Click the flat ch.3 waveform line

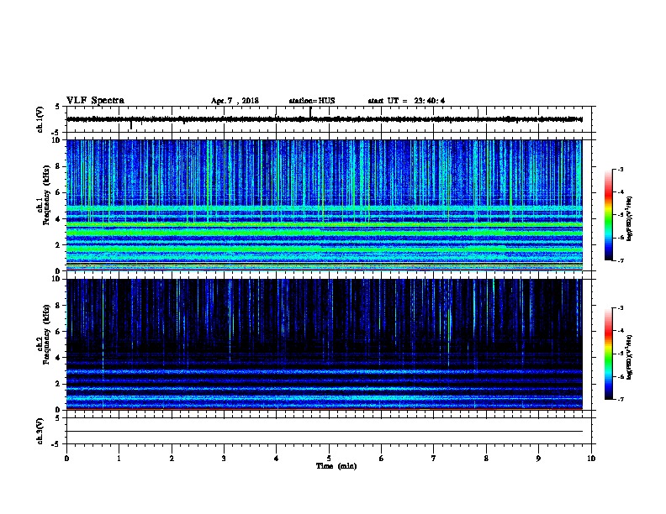click(x=325, y=432)
